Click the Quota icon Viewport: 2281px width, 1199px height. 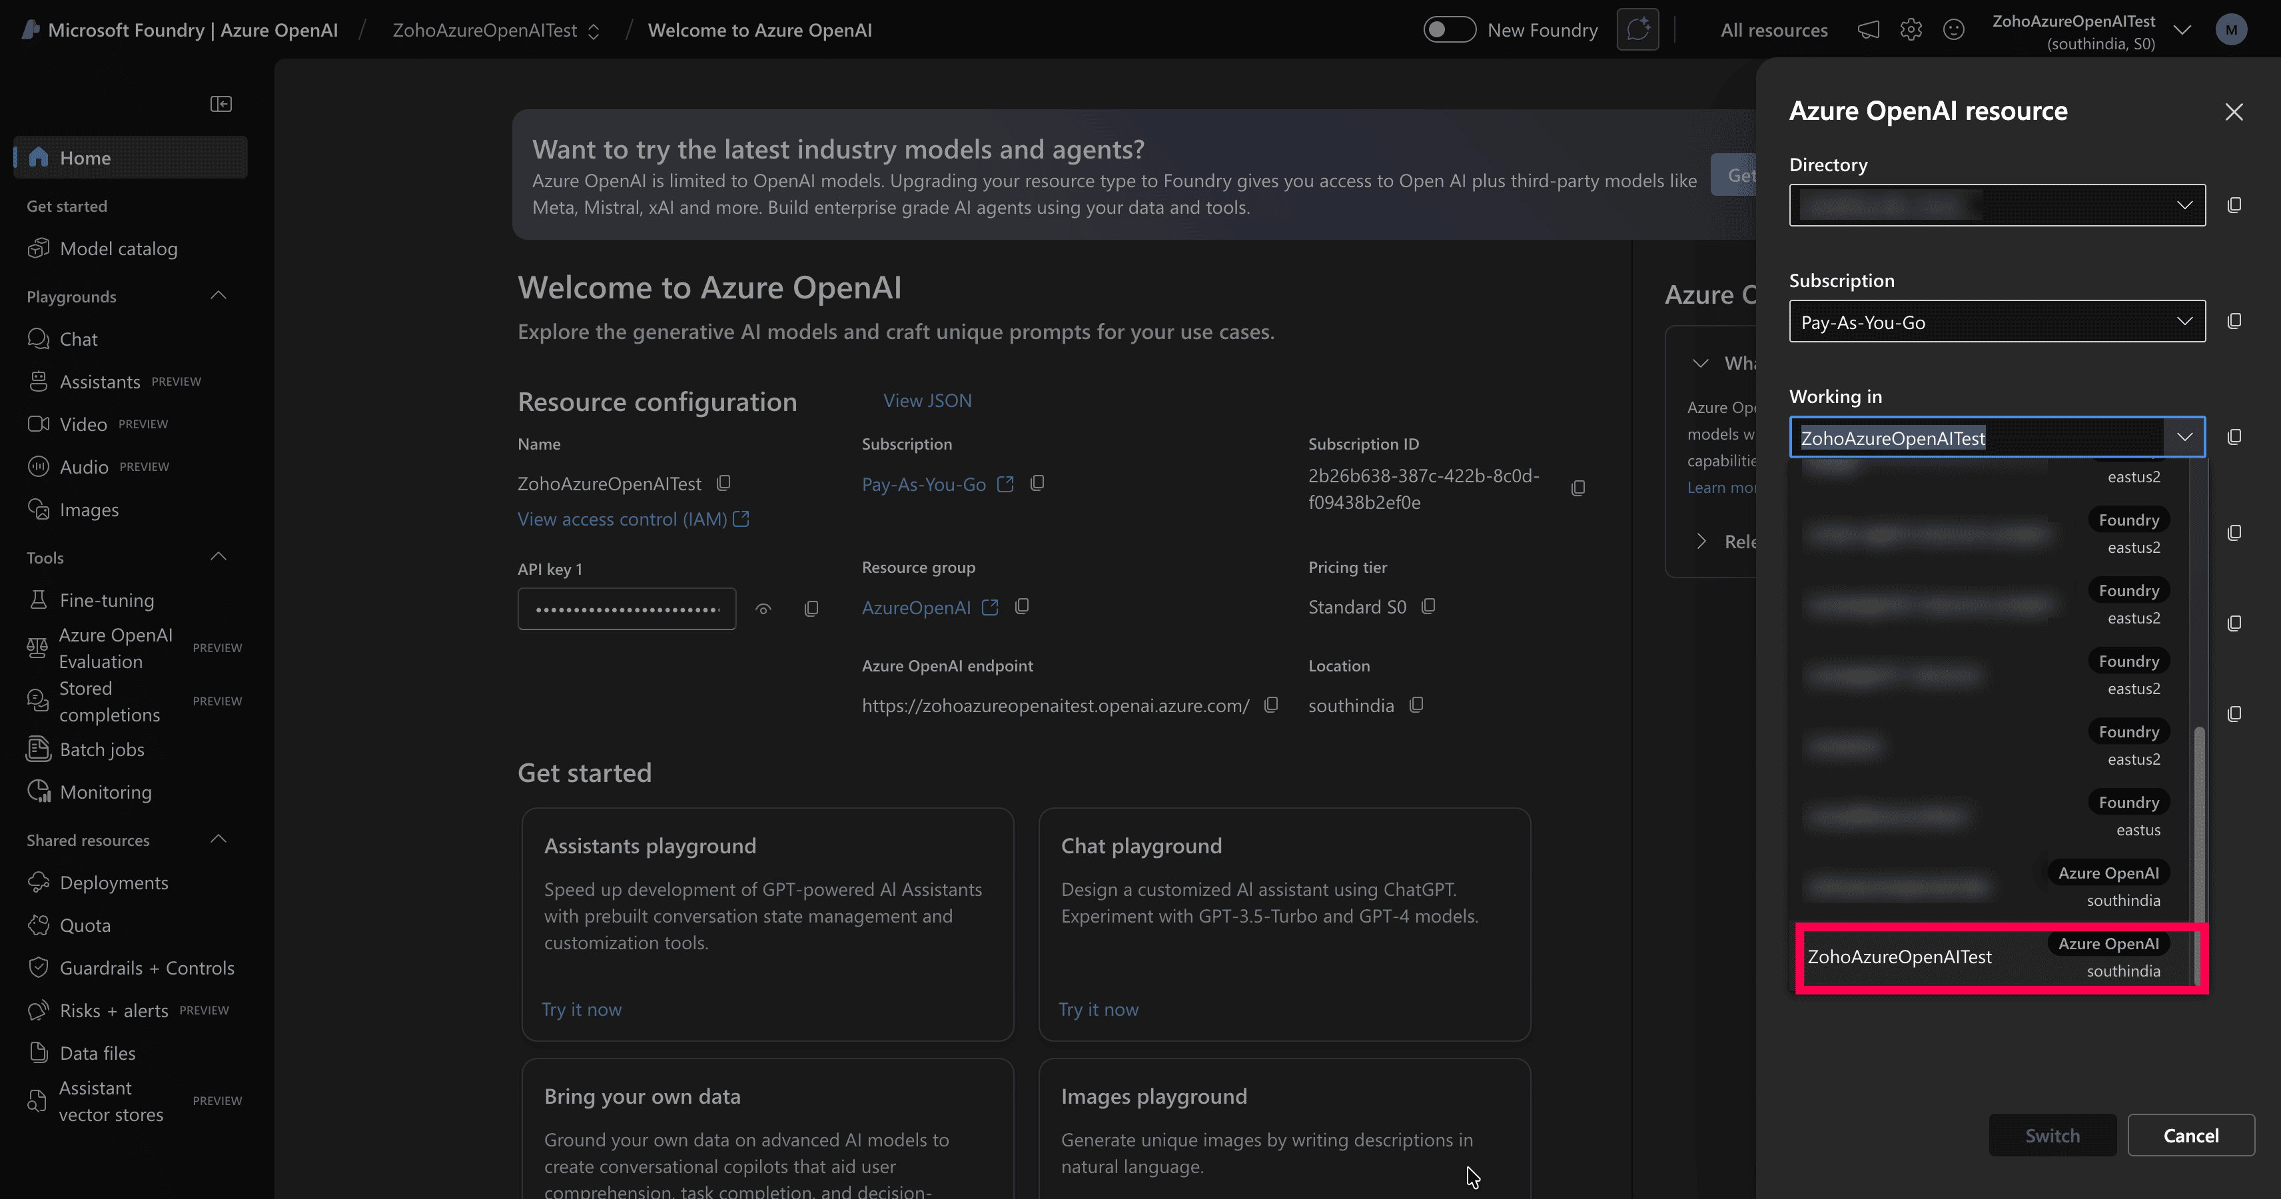click(38, 925)
